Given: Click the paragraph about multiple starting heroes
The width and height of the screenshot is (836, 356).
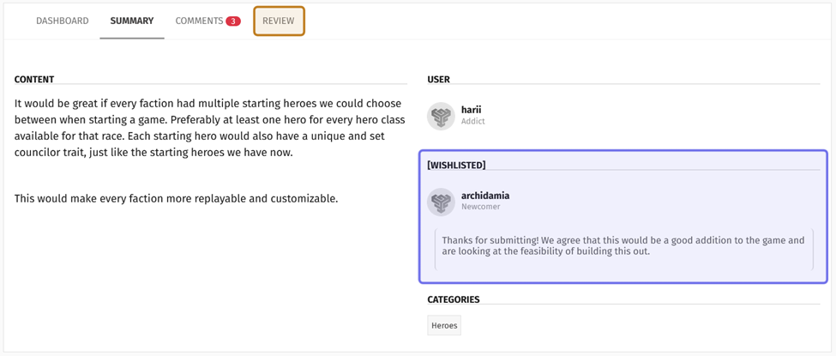Looking at the screenshot, I should 207,128.
